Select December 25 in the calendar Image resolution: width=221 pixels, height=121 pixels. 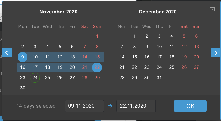(172, 67)
